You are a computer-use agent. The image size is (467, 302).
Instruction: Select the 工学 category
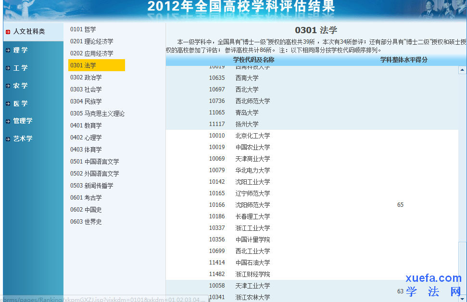[21, 68]
